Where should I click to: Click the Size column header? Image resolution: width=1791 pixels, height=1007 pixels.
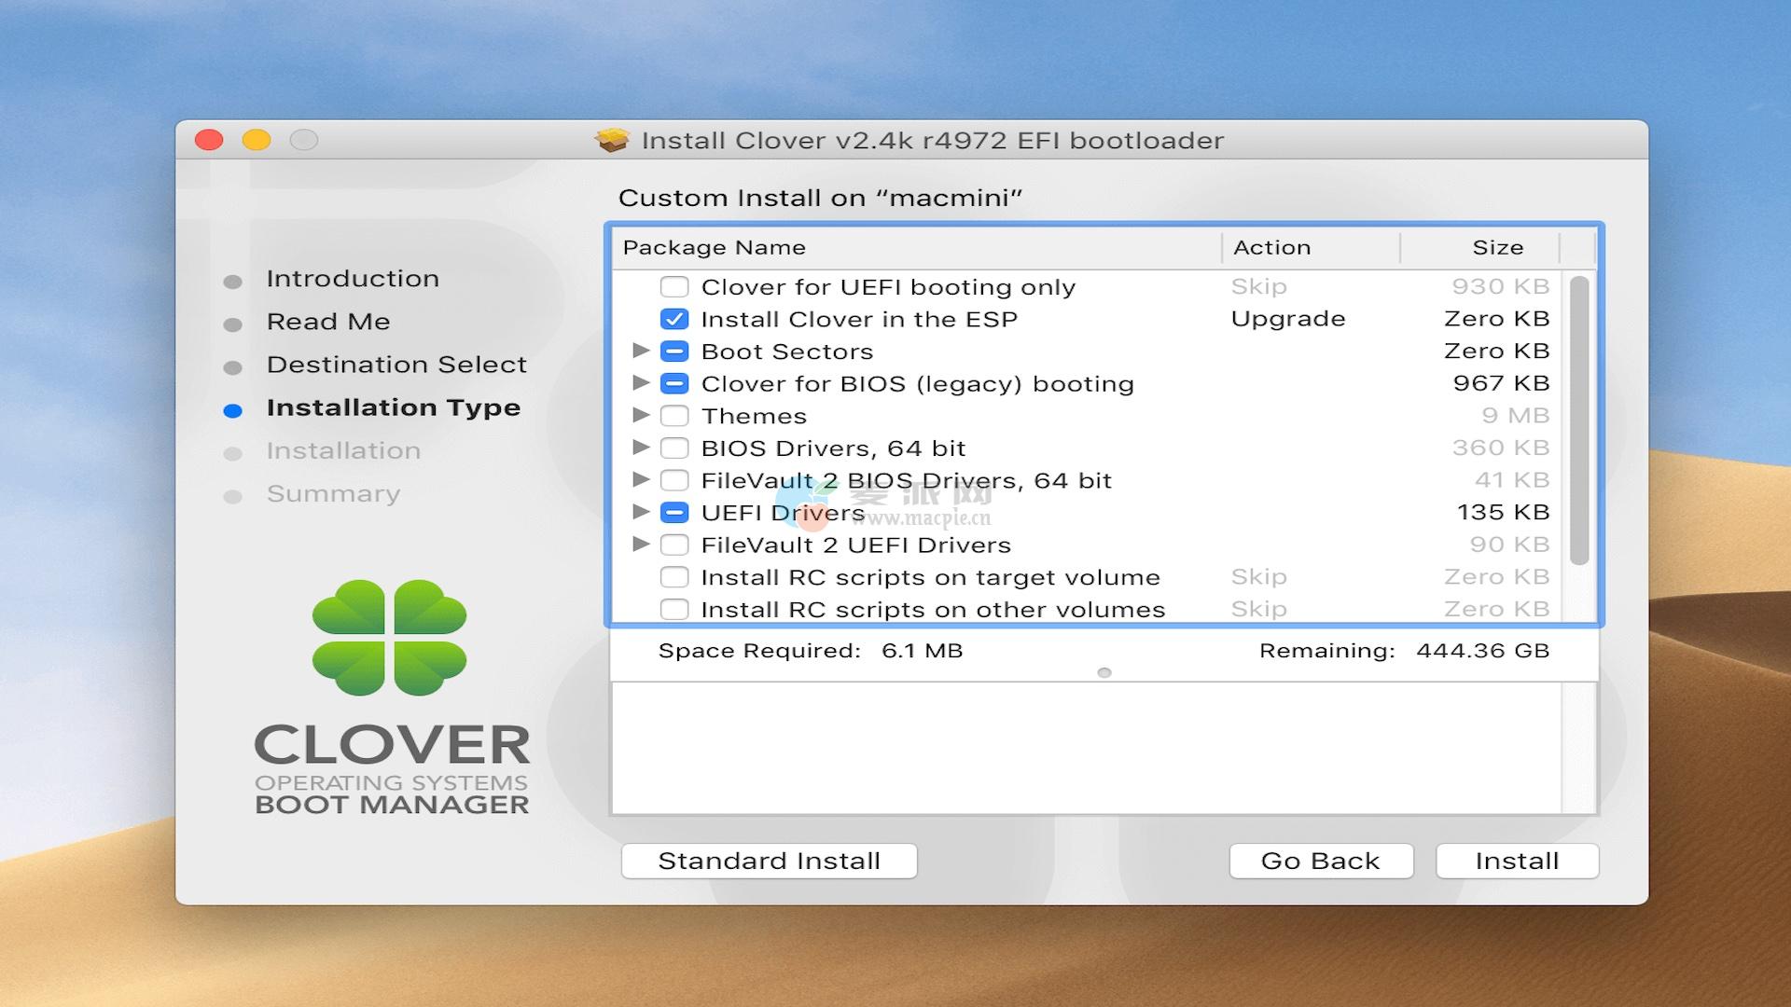pyautogui.click(x=1480, y=248)
